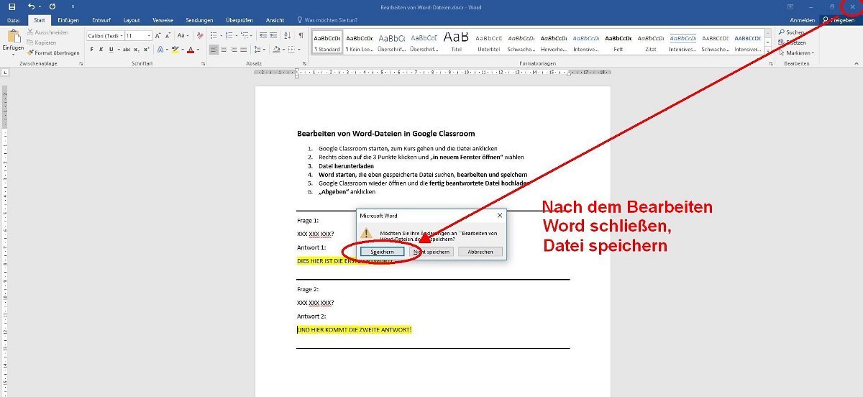863x397 pixels.
Task: Expand the Absatz dialog launcher
Action: tap(303, 64)
